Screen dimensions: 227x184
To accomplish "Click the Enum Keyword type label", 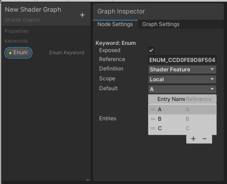I will (x=67, y=53).
